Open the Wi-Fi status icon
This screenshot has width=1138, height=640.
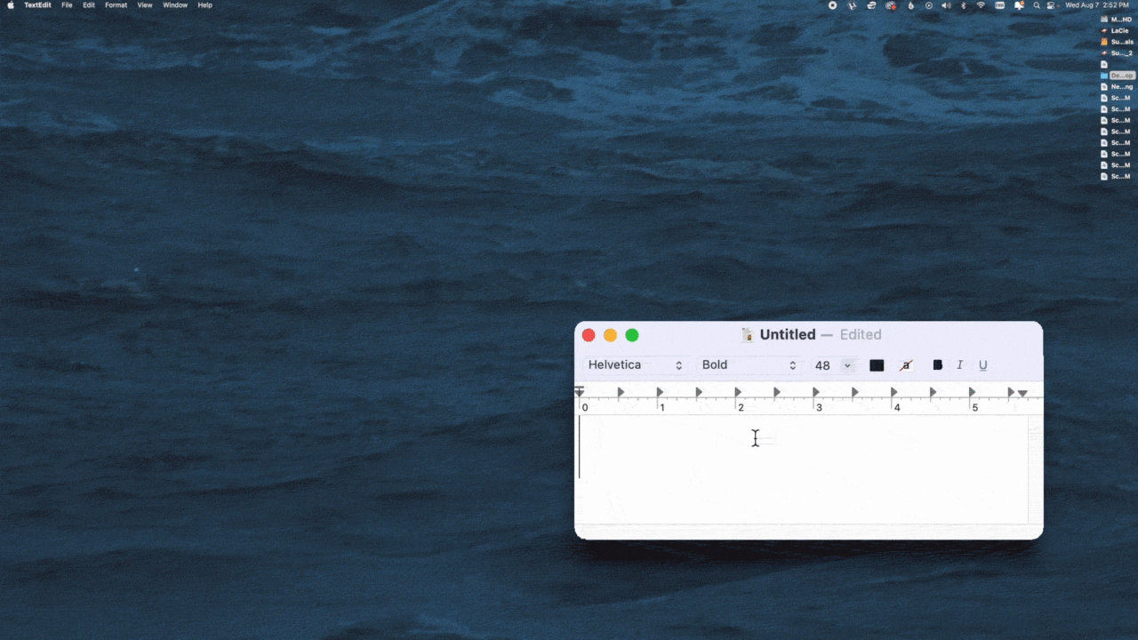pyautogui.click(x=981, y=5)
